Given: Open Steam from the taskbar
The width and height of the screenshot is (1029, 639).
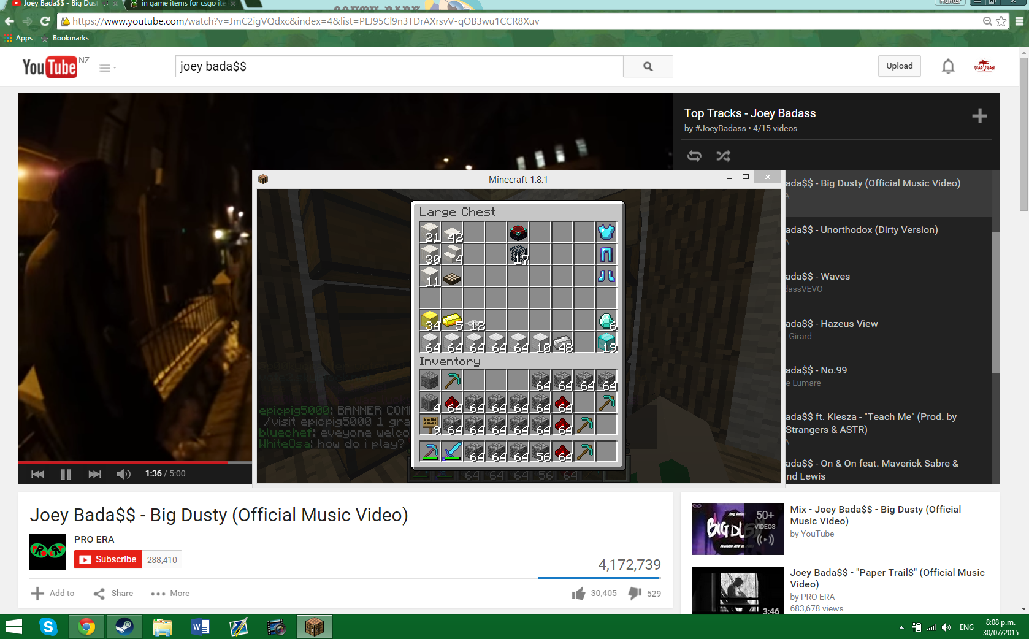Looking at the screenshot, I should click(124, 627).
